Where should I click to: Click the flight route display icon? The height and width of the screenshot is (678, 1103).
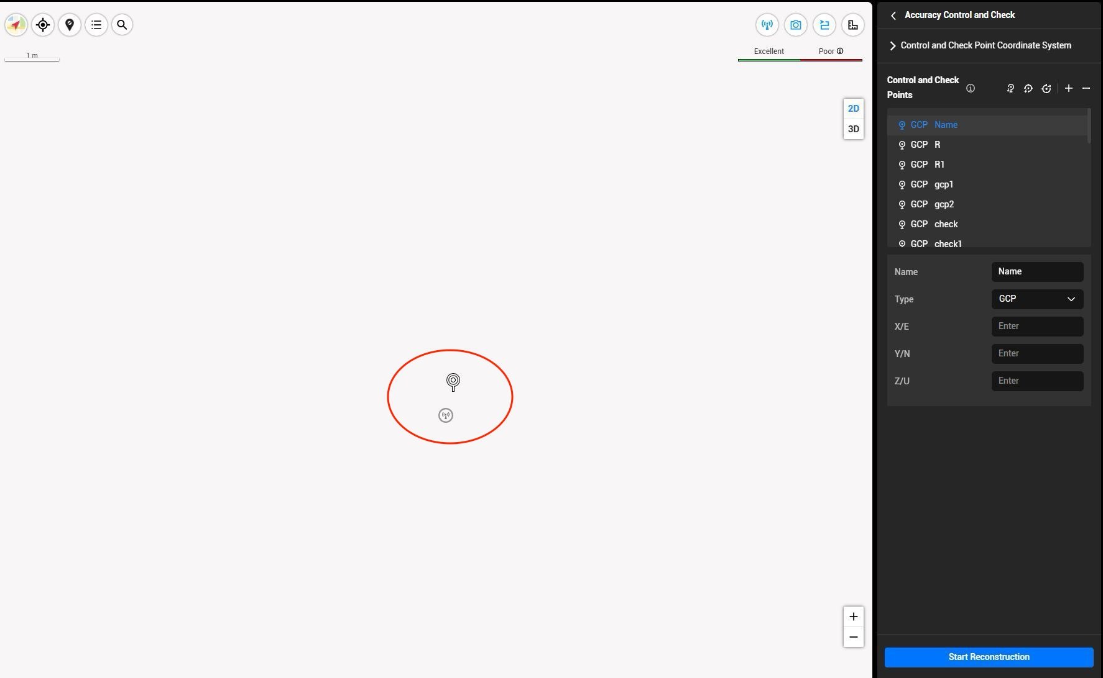[x=824, y=25]
